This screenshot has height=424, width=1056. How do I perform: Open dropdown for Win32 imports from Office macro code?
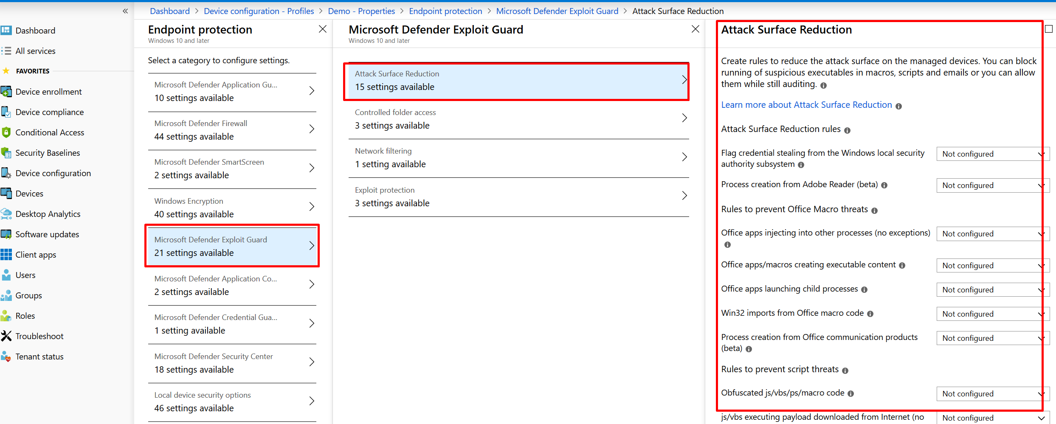993,314
